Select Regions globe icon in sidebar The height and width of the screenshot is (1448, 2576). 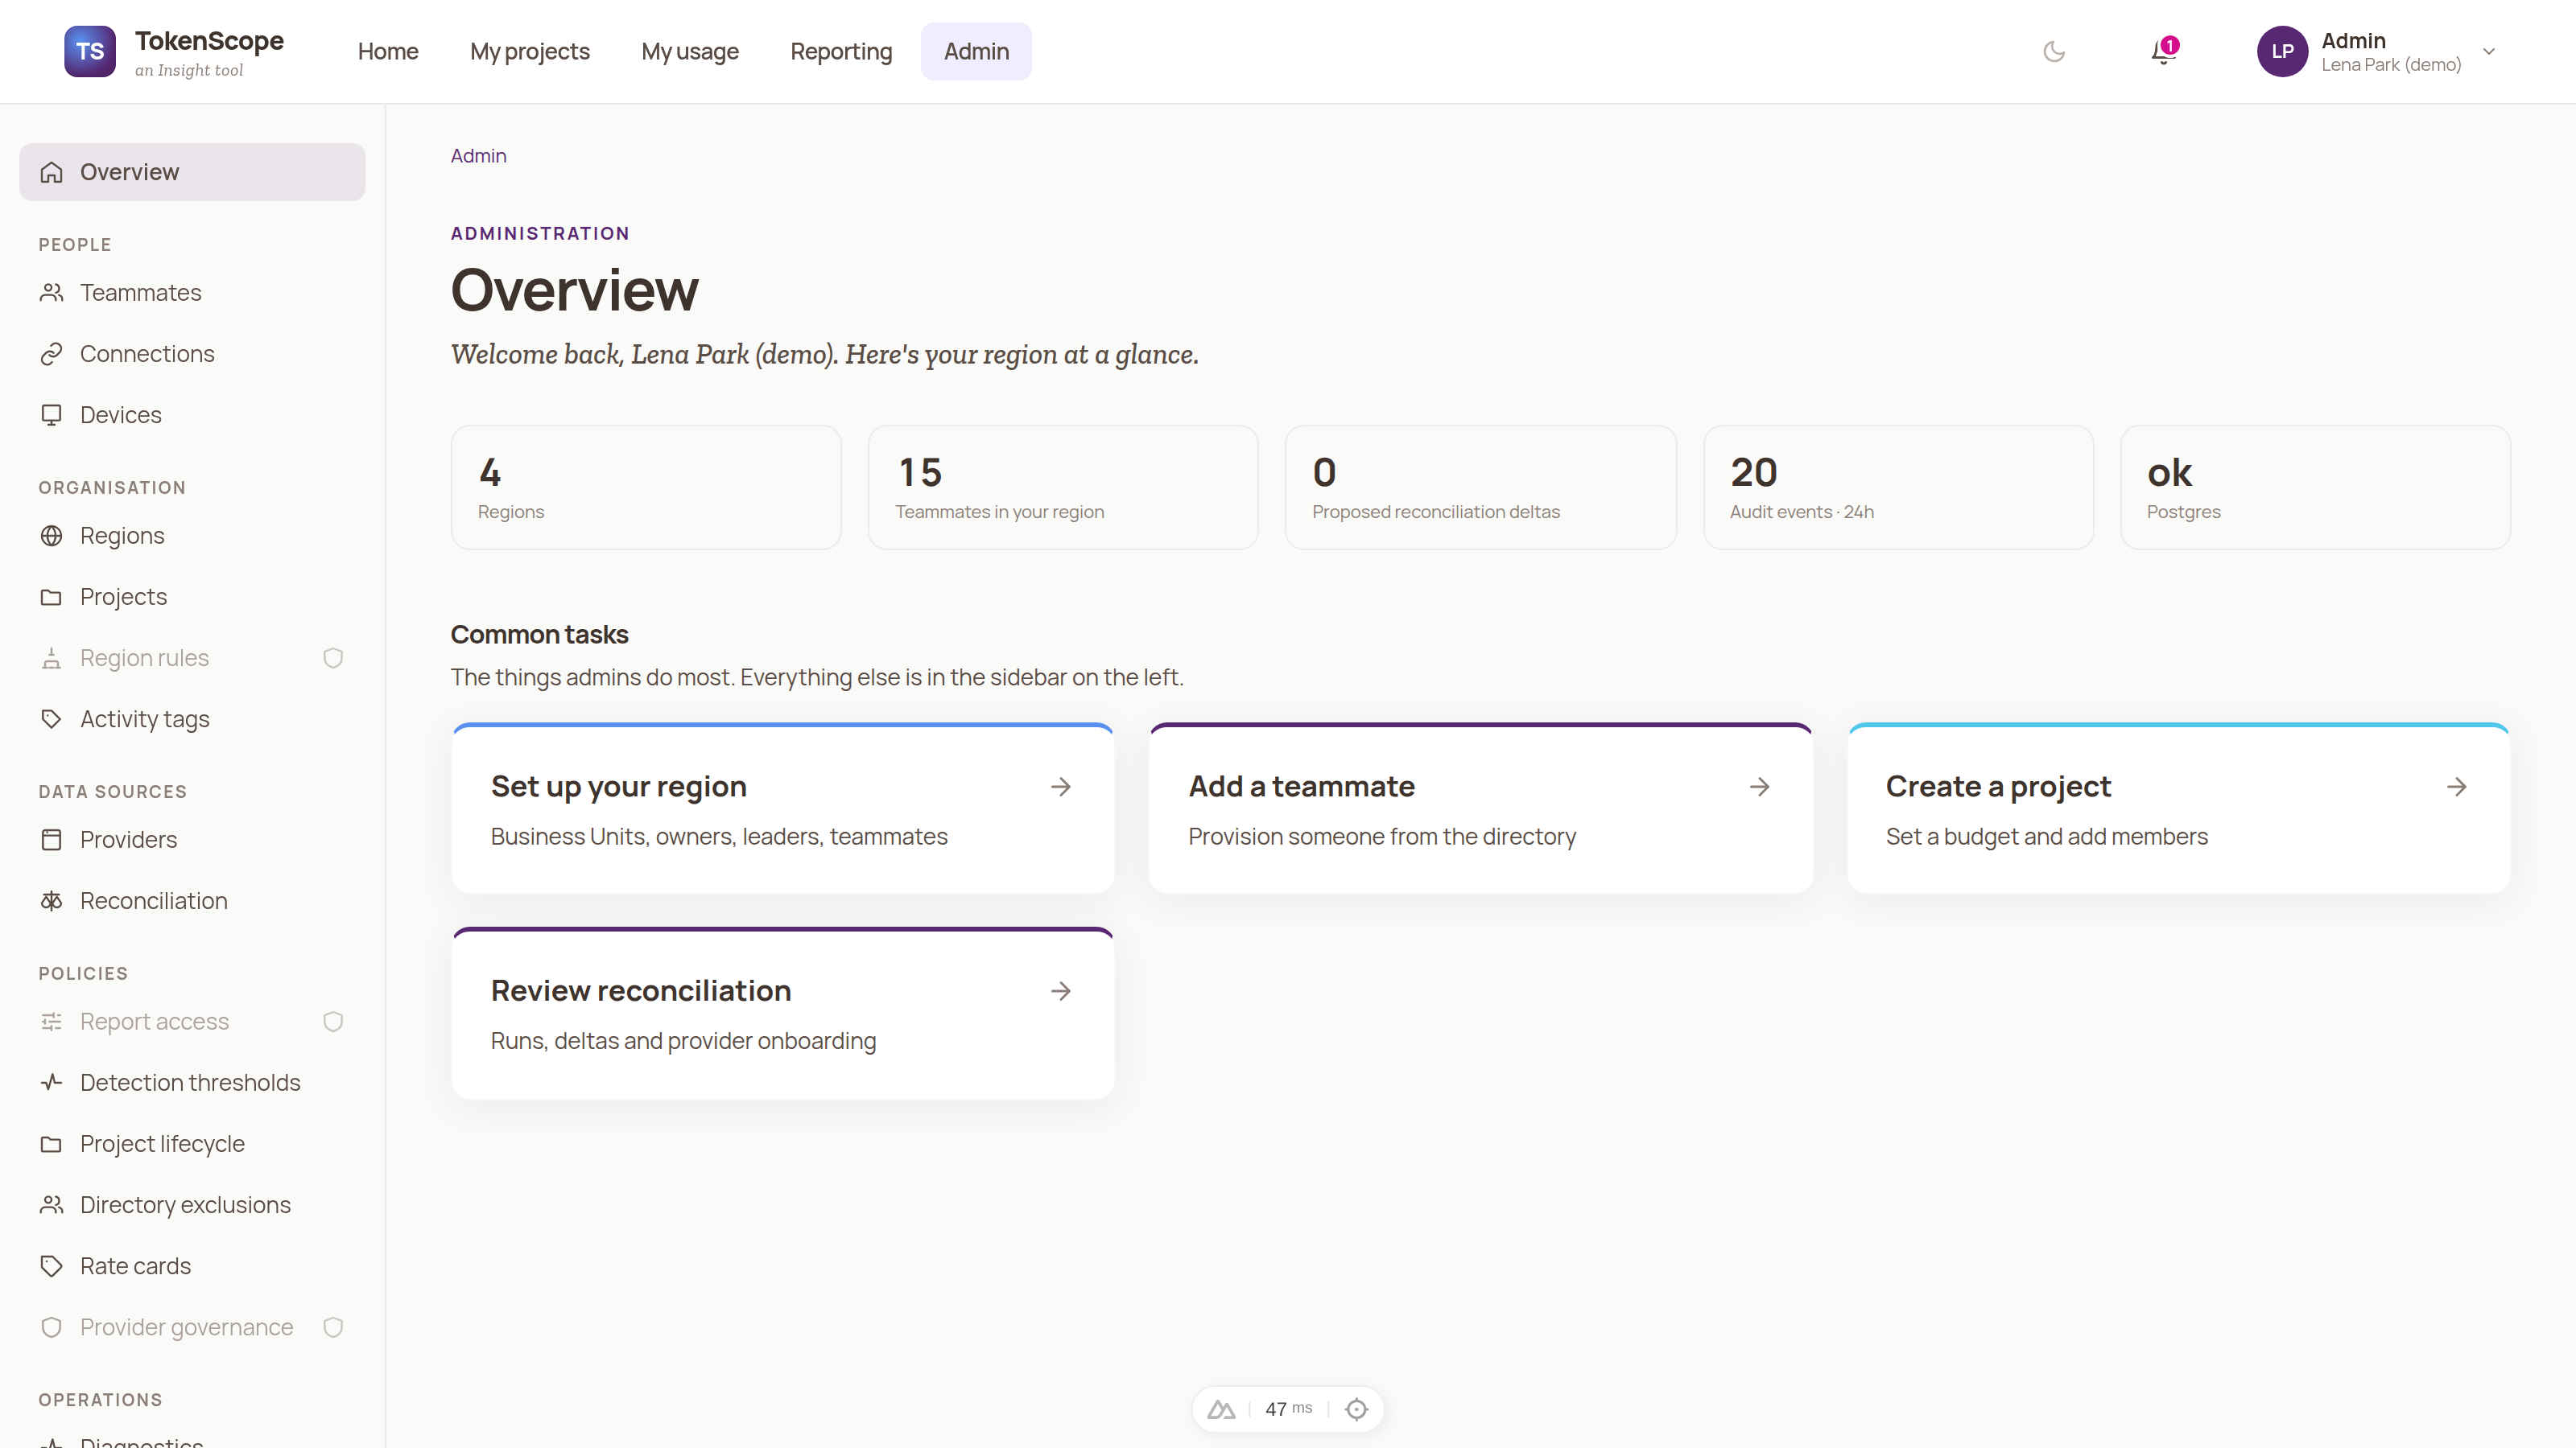pyautogui.click(x=52, y=536)
